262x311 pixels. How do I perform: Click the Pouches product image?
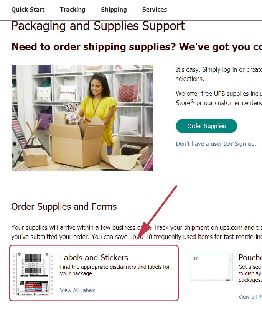211,267
